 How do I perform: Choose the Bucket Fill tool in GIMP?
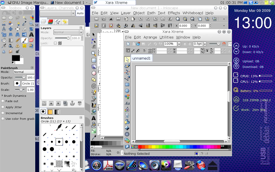click(x=4, y=40)
